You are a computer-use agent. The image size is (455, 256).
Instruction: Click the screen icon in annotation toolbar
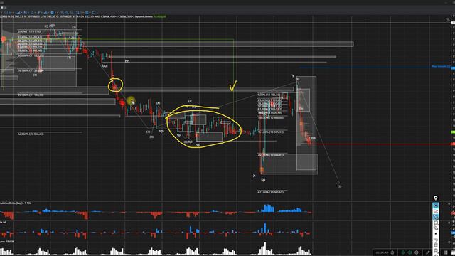point(436,250)
